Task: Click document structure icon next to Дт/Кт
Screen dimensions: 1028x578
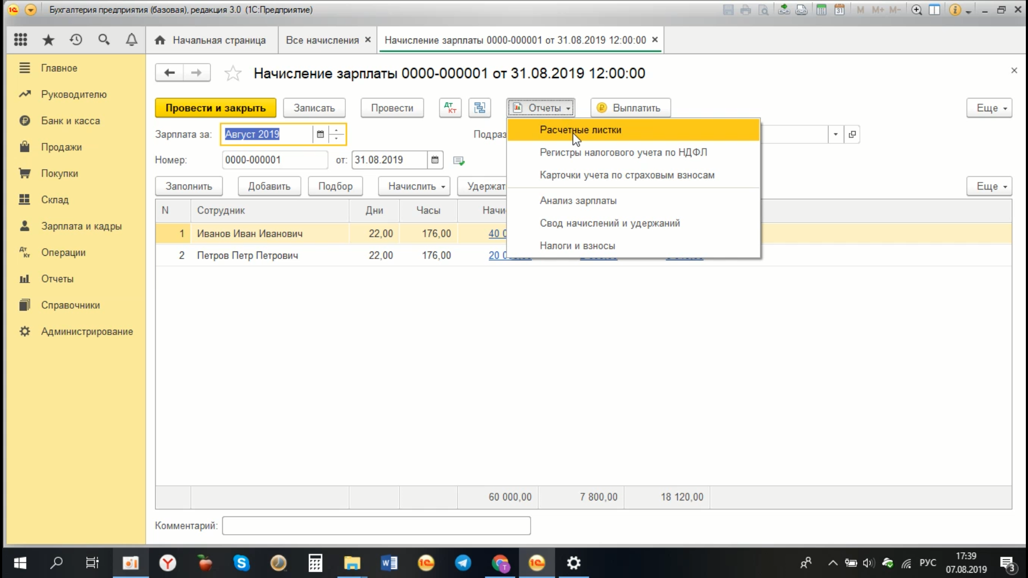Action: point(479,108)
